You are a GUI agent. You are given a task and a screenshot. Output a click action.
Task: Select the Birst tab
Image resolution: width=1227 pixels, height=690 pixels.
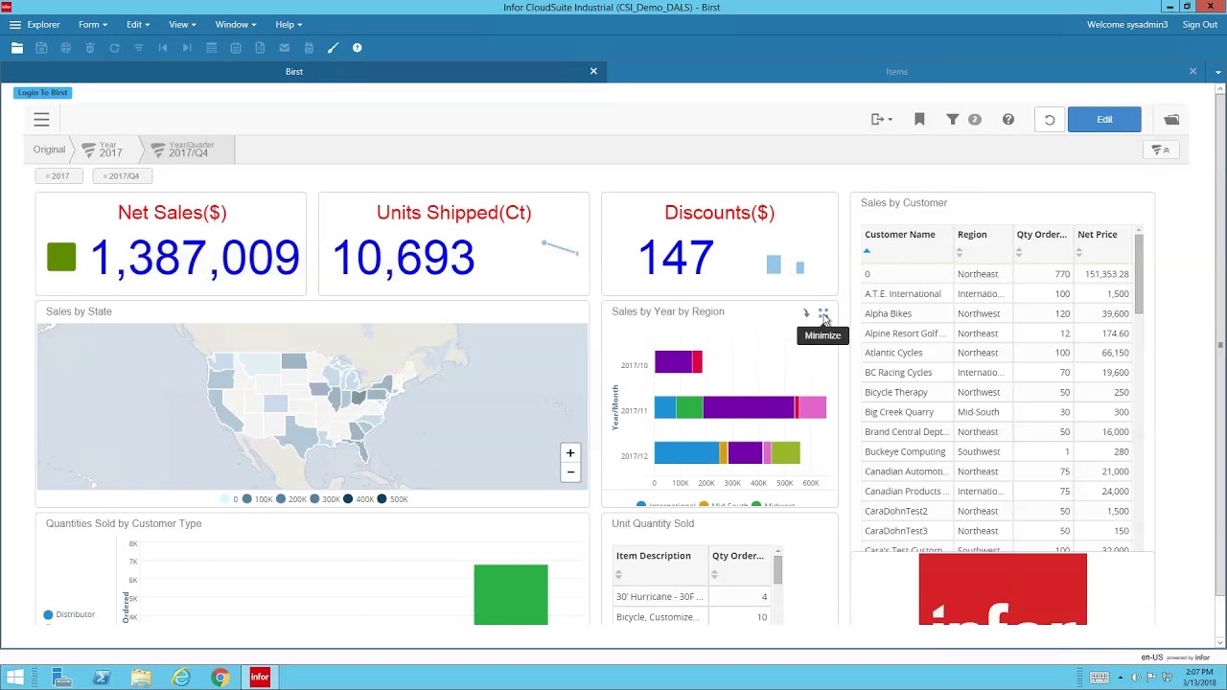tap(294, 72)
